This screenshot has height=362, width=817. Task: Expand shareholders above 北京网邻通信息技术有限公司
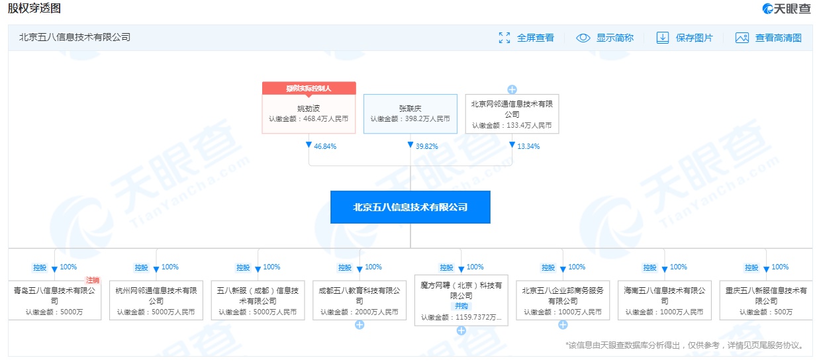point(512,89)
